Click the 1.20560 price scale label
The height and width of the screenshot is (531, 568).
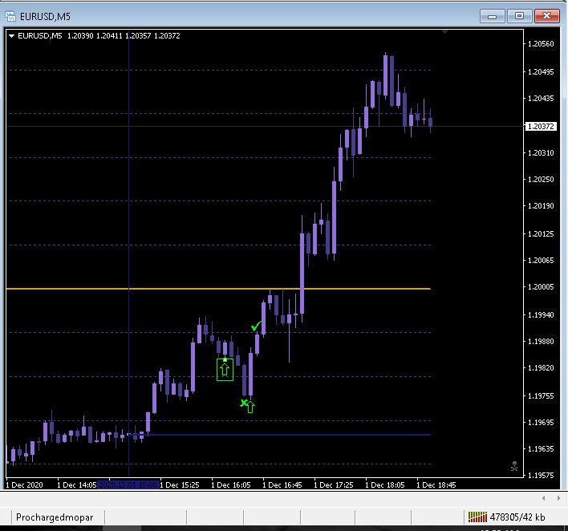click(x=541, y=44)
